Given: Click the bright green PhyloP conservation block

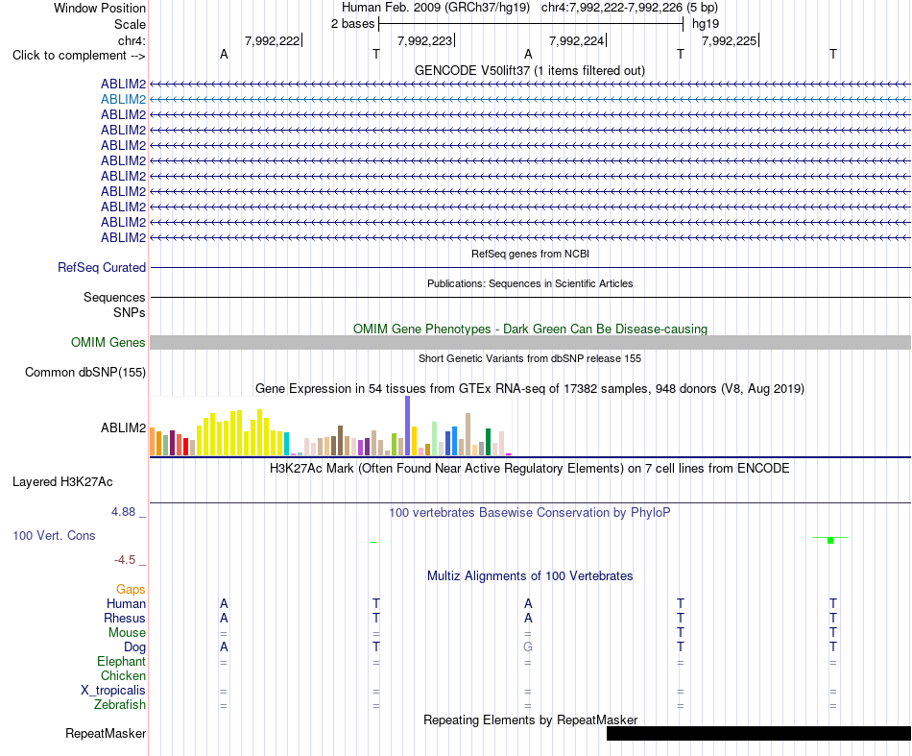Looking at the screenshot, I should coord(830,540).
